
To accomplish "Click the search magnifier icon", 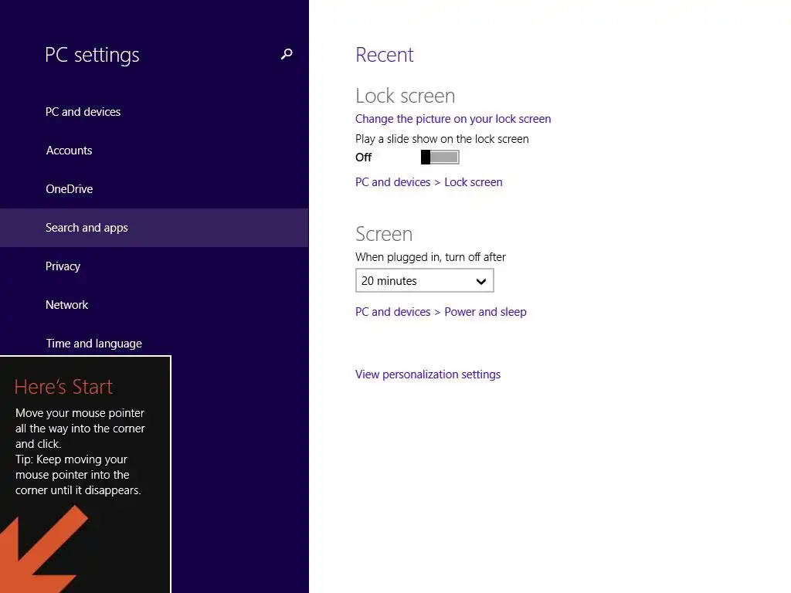I will click(x=287, y=55).
